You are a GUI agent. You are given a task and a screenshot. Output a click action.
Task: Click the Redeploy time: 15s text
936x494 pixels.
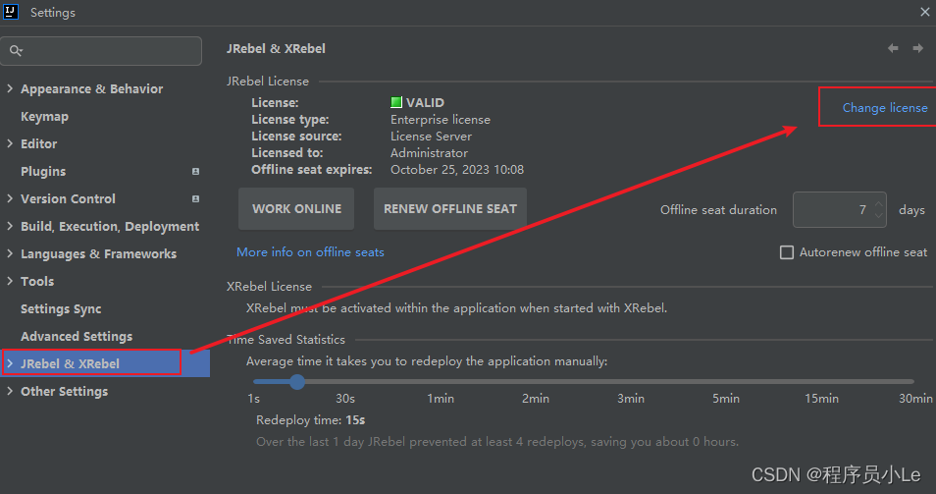[310, 420]
